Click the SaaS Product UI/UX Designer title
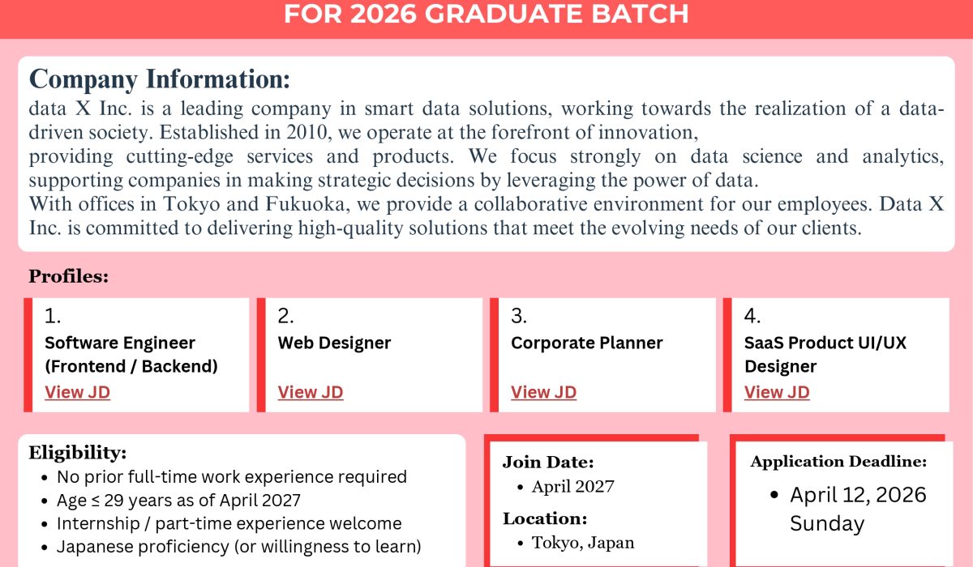Viewport: 973px width, 567px height. tap(825, 354)
